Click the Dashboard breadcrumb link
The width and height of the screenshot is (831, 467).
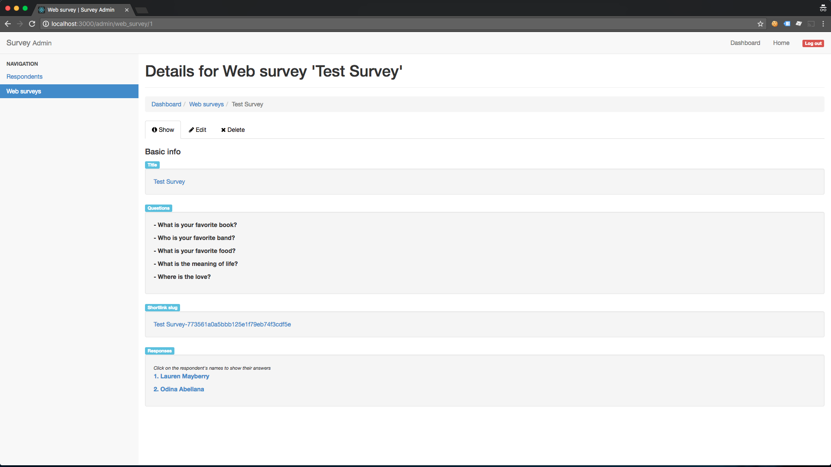(166, 104)
